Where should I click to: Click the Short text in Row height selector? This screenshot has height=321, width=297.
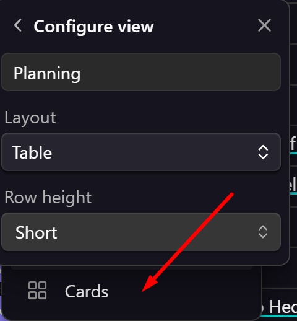tap(37, 232)
